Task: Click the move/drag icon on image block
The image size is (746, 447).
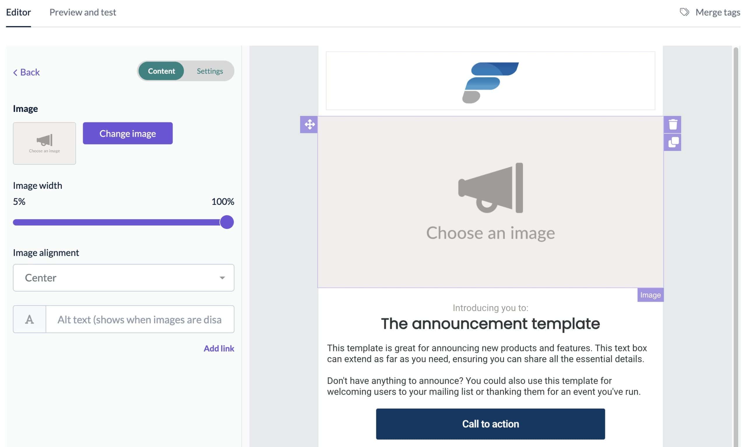Action: 309,124
